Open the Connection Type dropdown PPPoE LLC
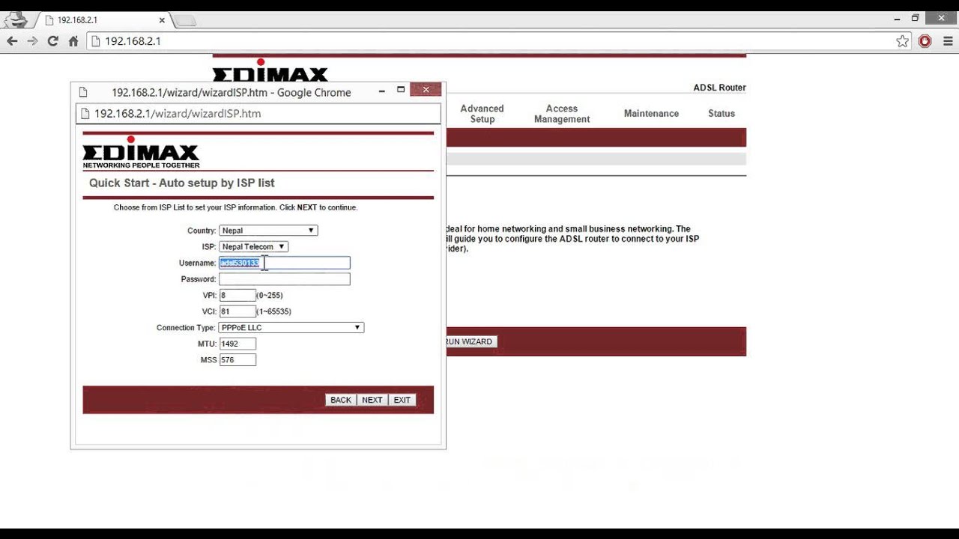This screenshot has height=539, width=959. click(291, 327)
